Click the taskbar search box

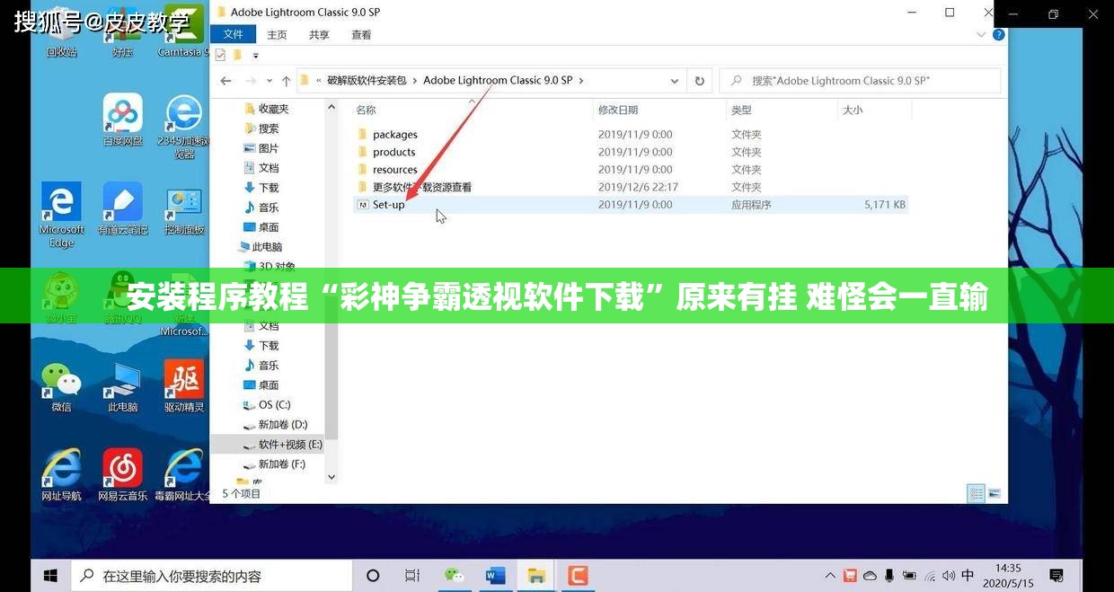211,576
